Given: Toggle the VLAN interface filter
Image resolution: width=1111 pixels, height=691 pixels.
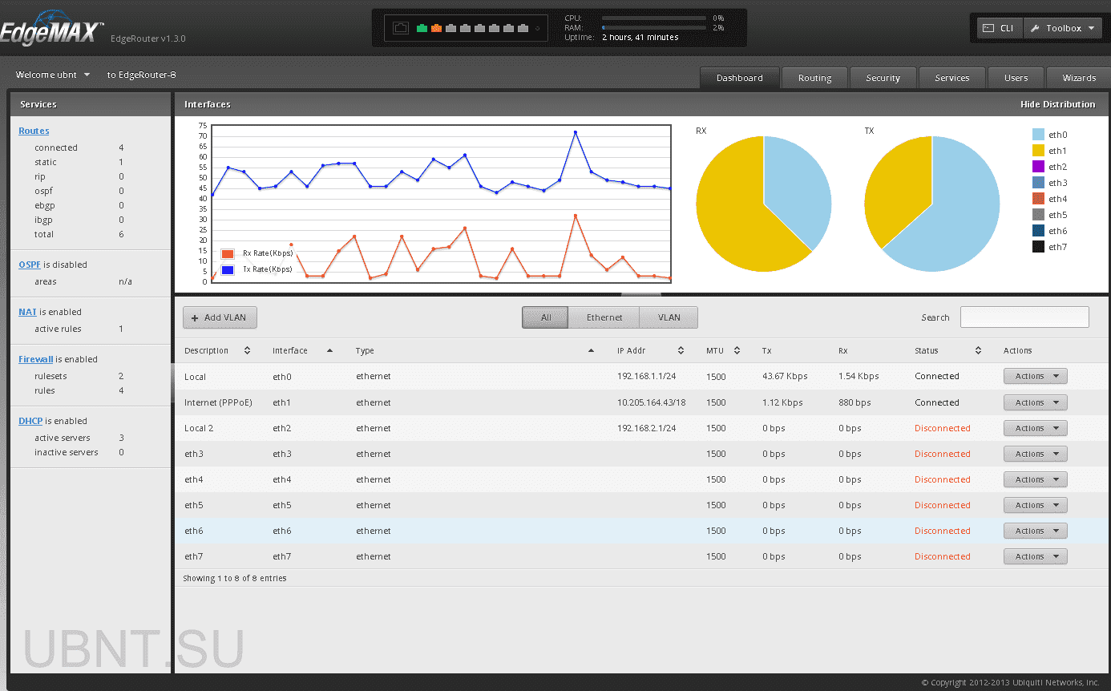Looking at the screenshot, I should (668, 317).
